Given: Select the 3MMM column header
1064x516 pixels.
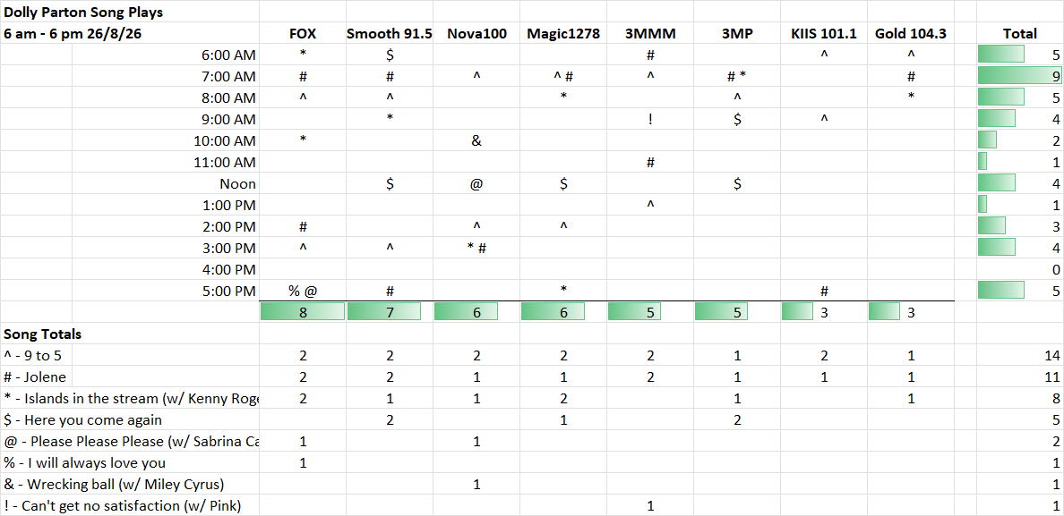Looking at the screenshot, I should coord(650,33).
